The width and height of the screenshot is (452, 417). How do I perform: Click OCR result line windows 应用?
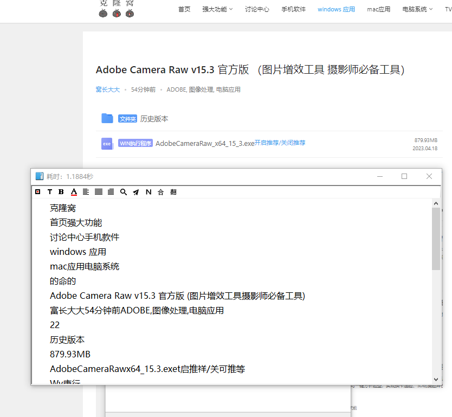coord(78,252)
